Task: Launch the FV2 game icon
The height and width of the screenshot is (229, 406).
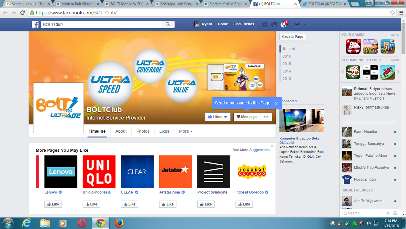Action: (370, 46)
